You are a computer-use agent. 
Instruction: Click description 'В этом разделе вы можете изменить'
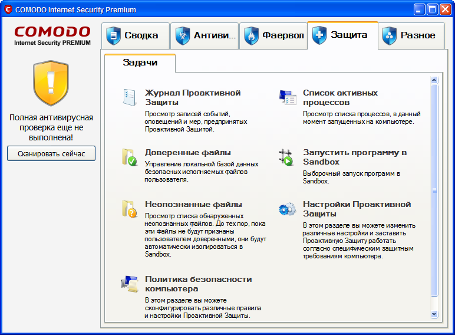[359, 241]
